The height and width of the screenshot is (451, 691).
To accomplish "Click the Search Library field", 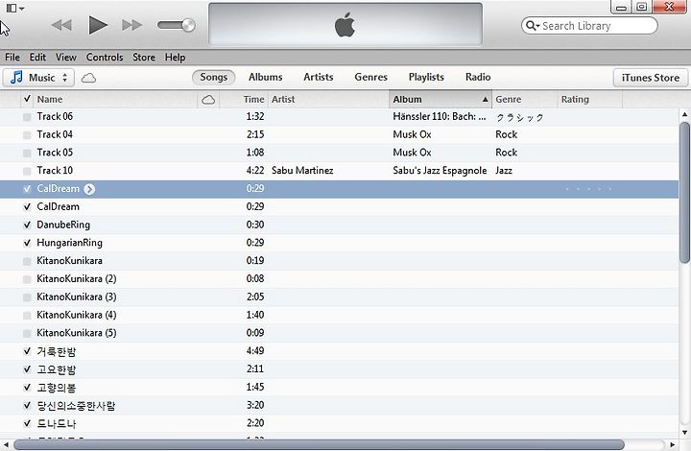I will [x=589, y=26].
